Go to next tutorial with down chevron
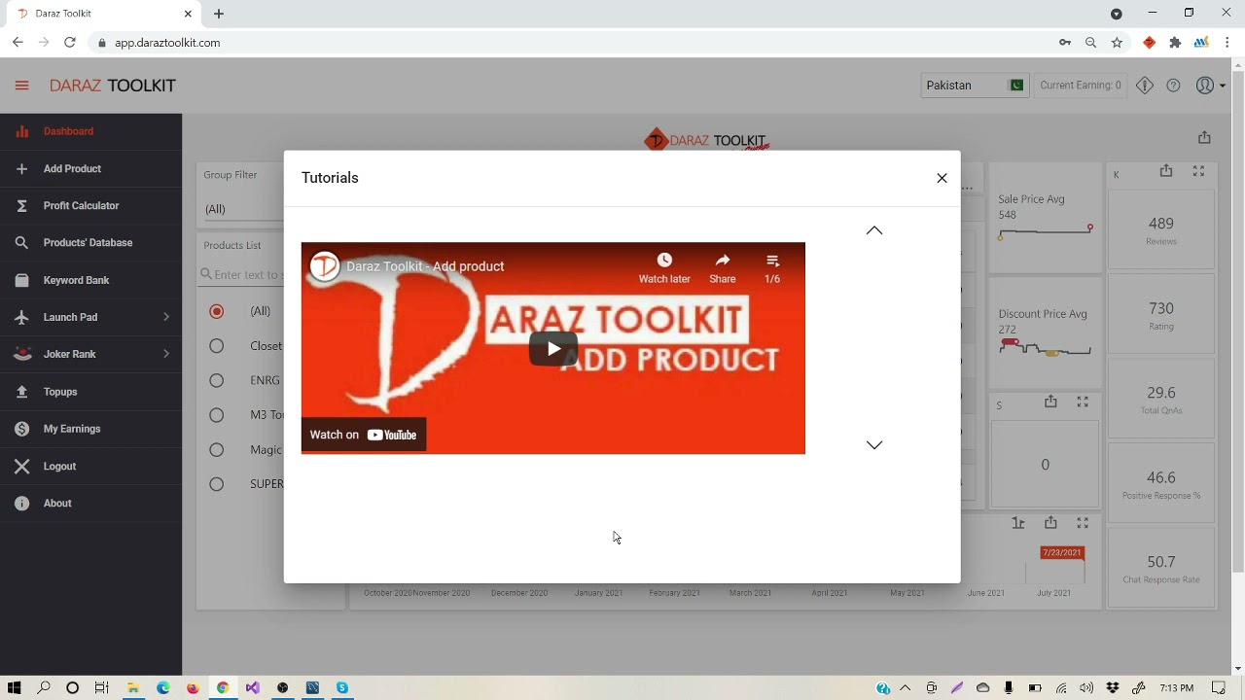Screen dimensions: 1245x700 874,444
